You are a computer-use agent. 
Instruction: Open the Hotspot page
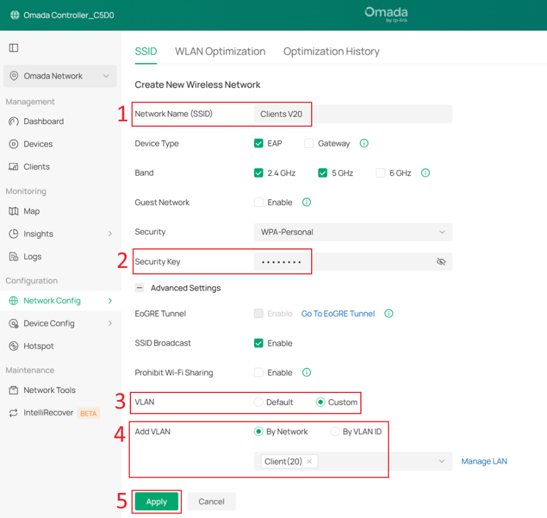(x=38, y=346)
